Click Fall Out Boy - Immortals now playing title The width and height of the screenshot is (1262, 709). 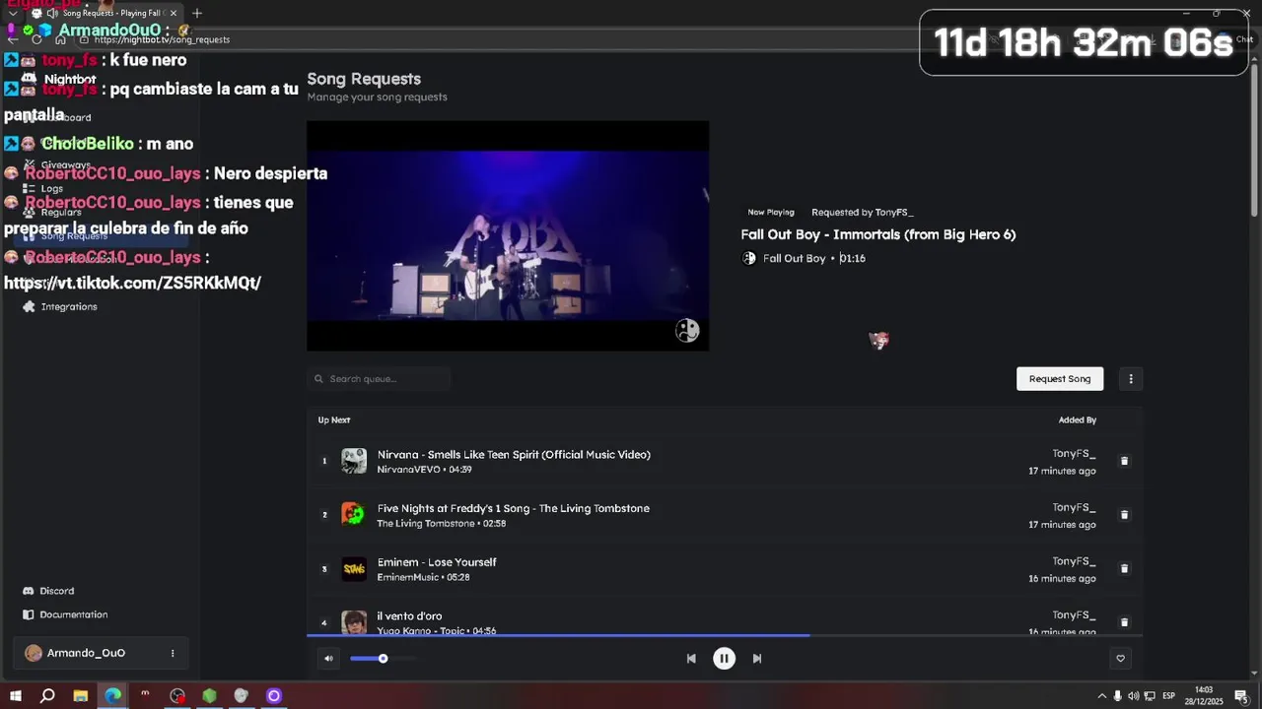(x=878, y=234)
